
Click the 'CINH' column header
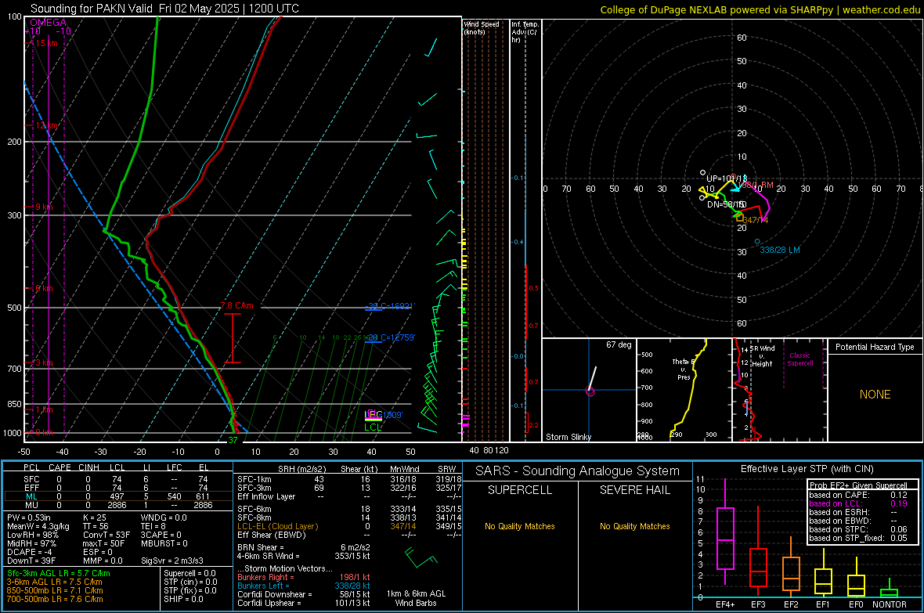tap(88, 467)
